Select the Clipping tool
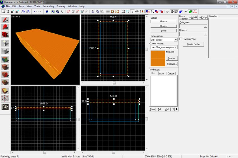This screenshot has width=238, height=158. click(5, 91)
